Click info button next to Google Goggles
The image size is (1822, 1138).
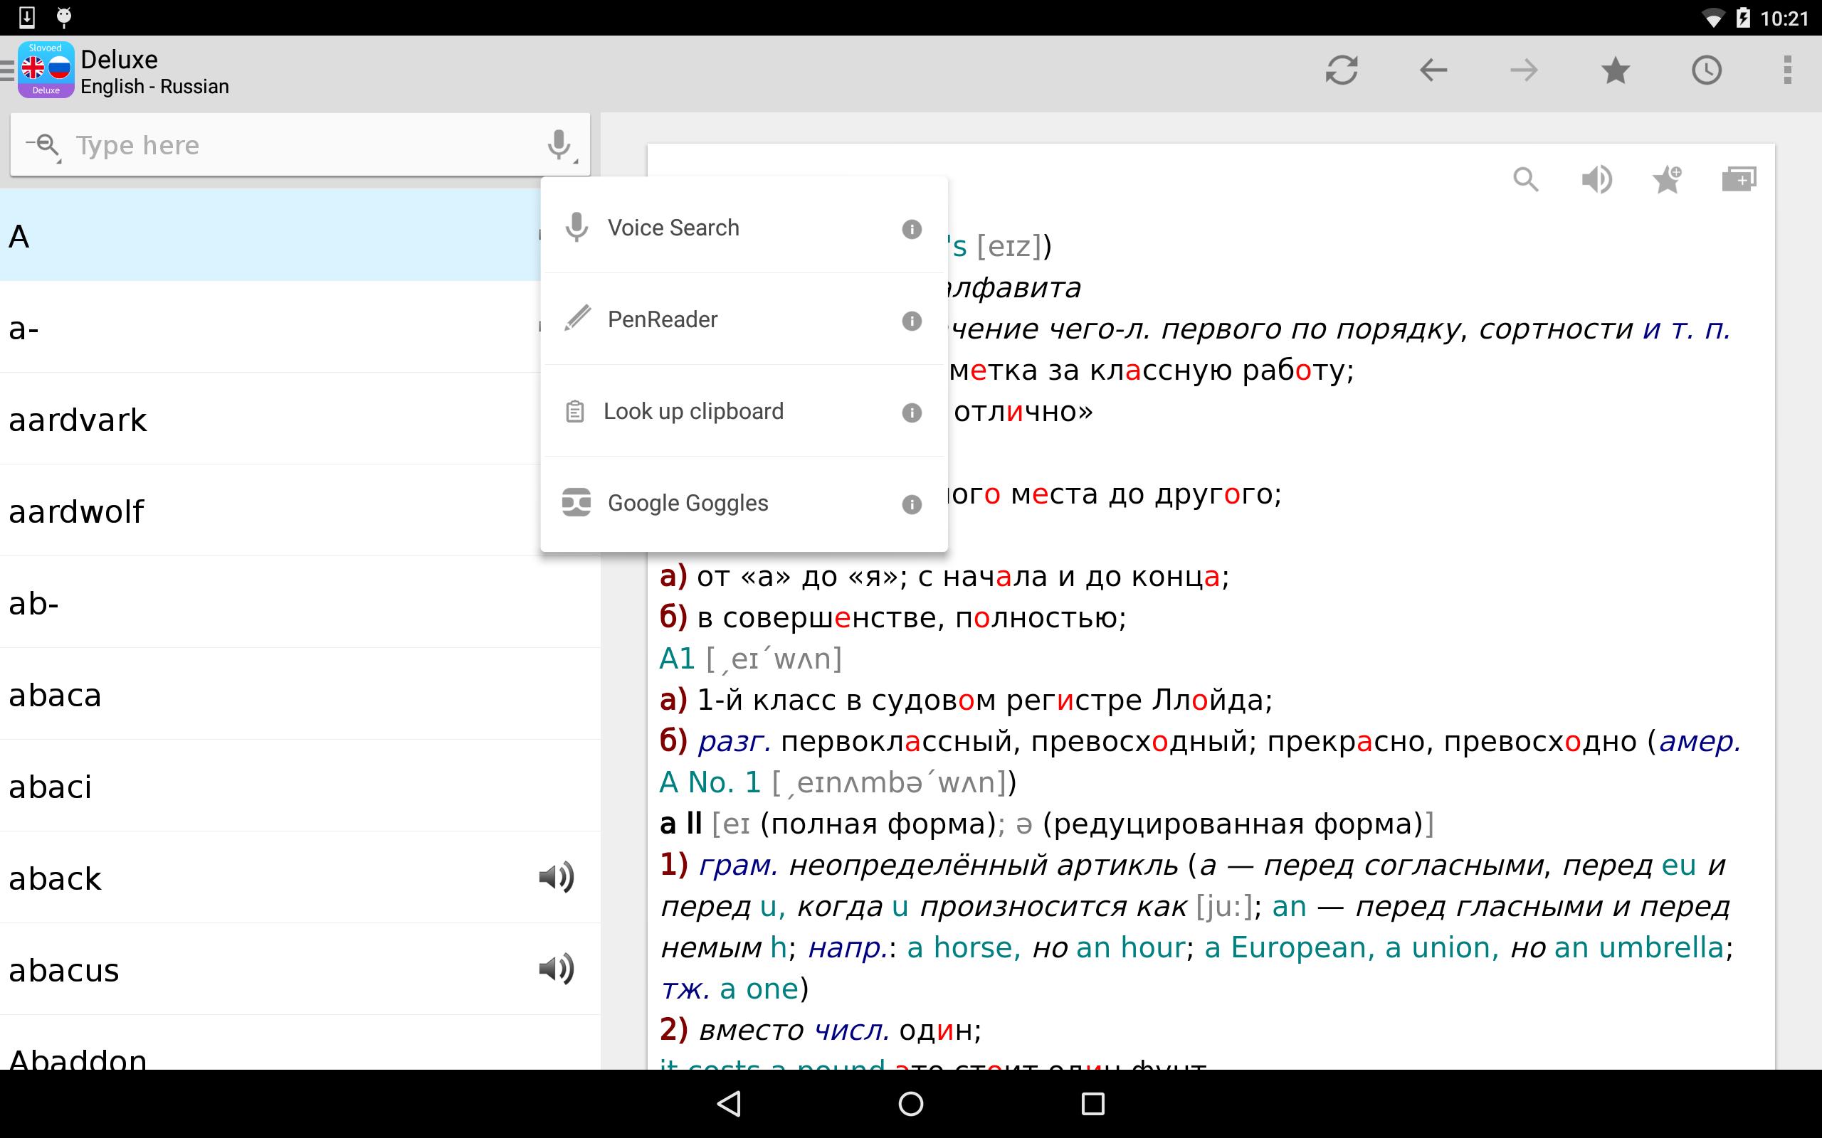913,504
